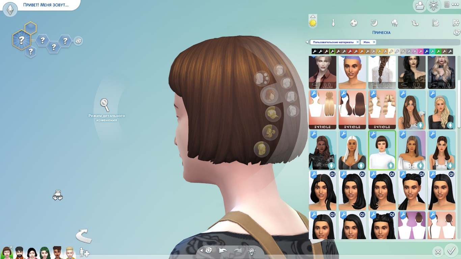461x259 pixels.
Task: Remove the 'Пользовательские материалы' filter tag
Action: coord(357,42)
